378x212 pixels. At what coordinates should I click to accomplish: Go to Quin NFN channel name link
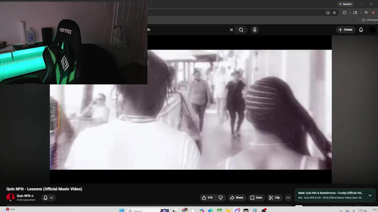click(x=24, y=196)
